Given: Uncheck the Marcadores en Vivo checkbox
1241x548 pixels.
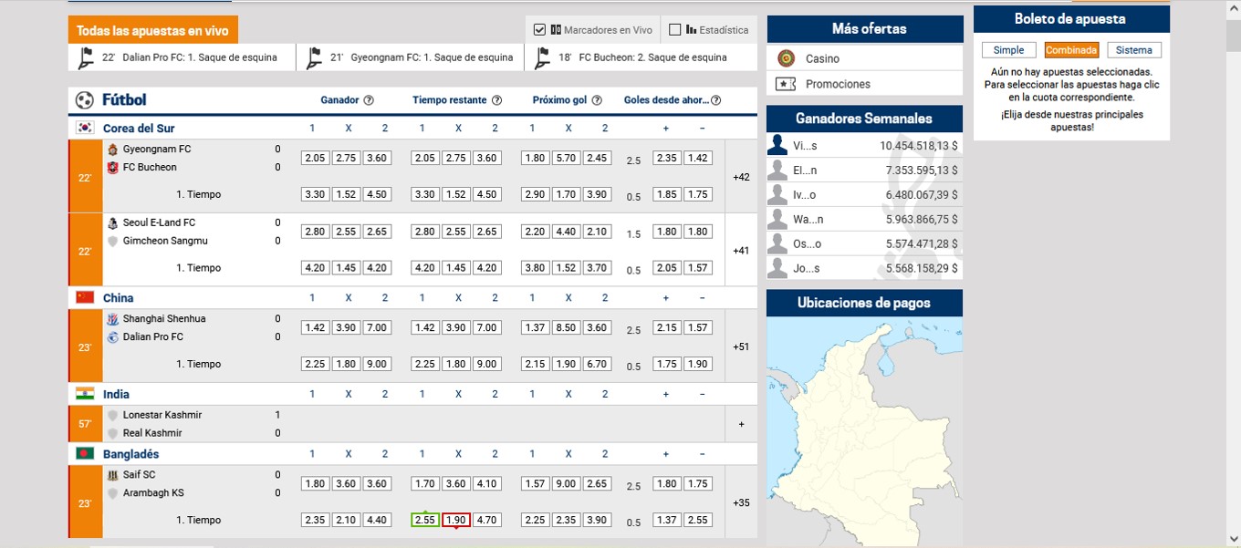Looking at the screenshot, I should click(539, 30).
